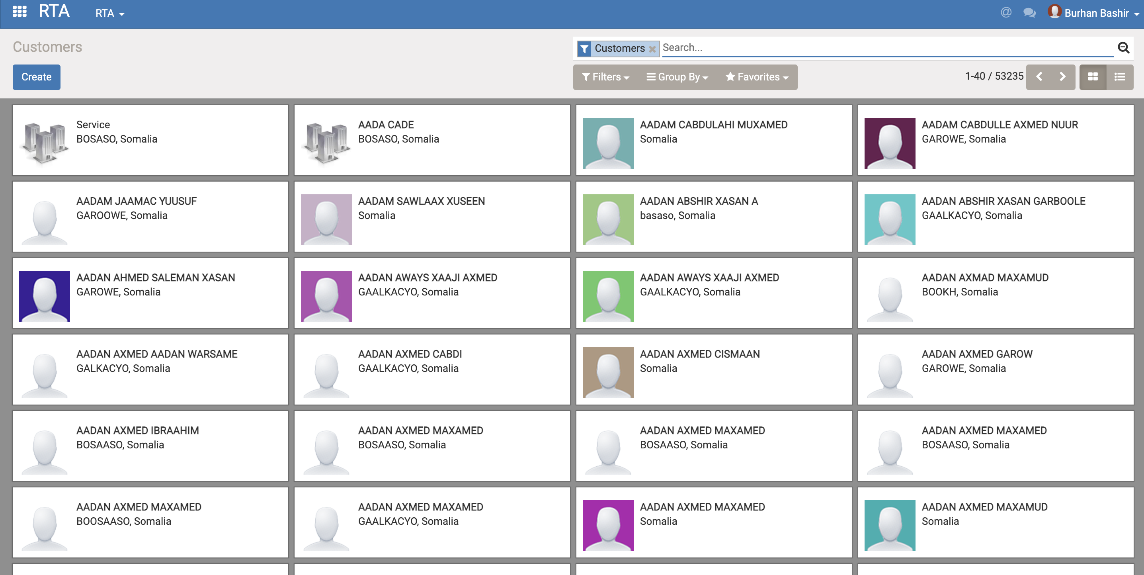
Task: Open AADAN ABSHIR XASAN GARBOOLE cyan avatar
Action: (x=890, y=219)
